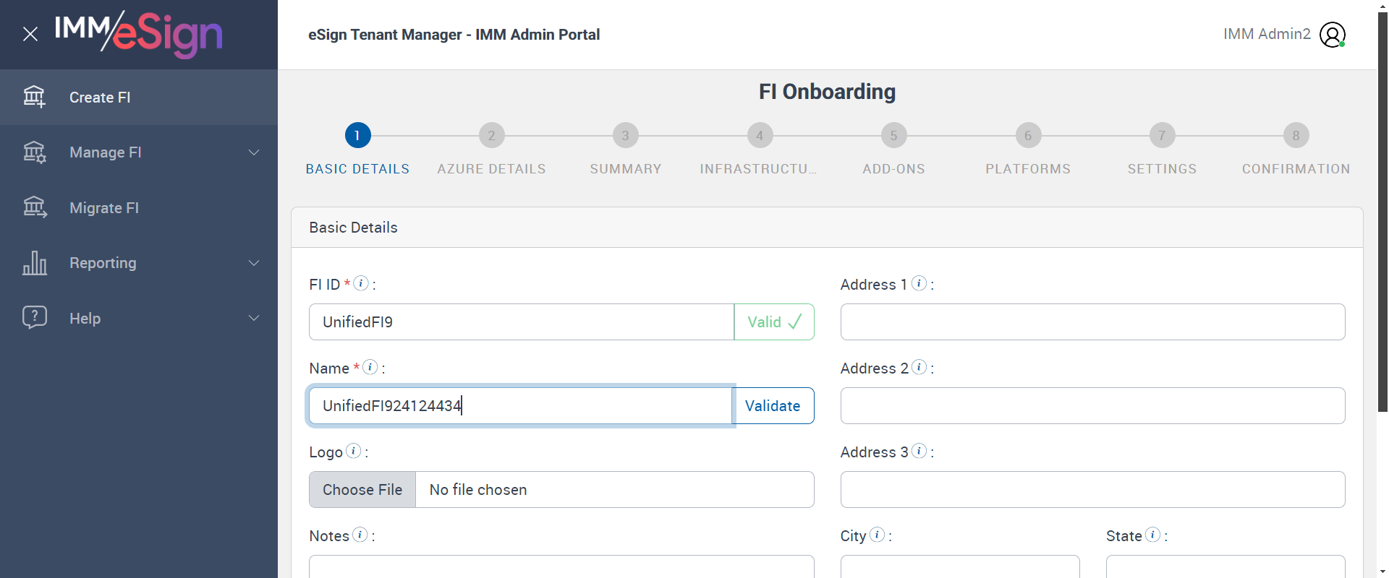Image resolution: width=1389 pixels, height=578 pixels.
Task: Open the IMM Admin2 user profile icon
Action: (1332, 34)
